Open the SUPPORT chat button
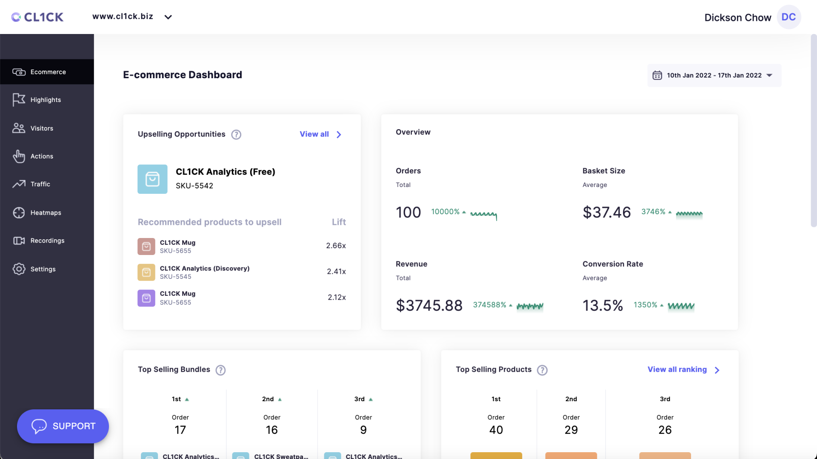This screenshot has height=459, width=817. (63, 426)
